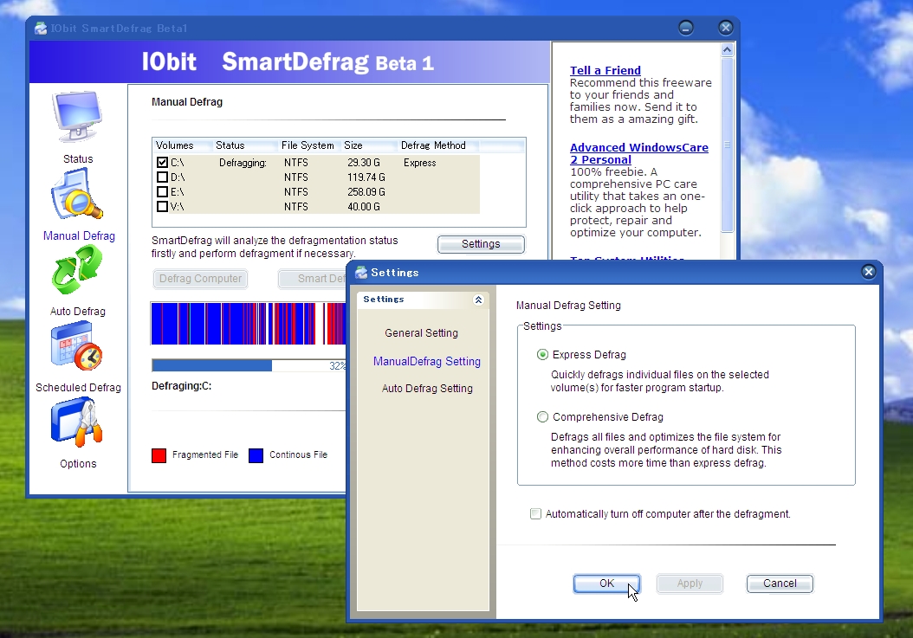The height and width of the screenshot is (638, 913).
Task: Select the Manual Defrag magnifier icon
Action: click(x=77, y=194)
